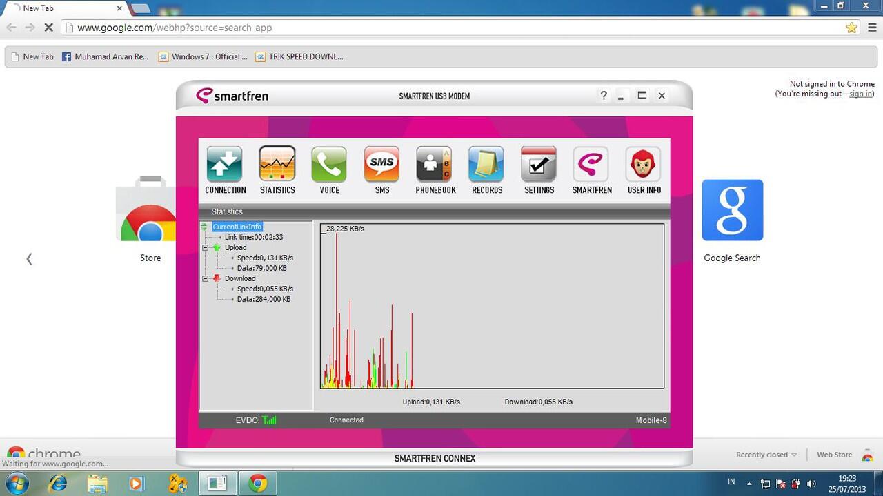Open the SMS icon

[x=381, y=165]
